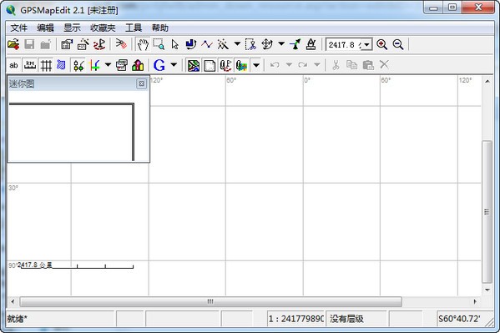Click the undo arrow
Screen dimensions: 500x333
pyautogui.click(x=275, y=65)
